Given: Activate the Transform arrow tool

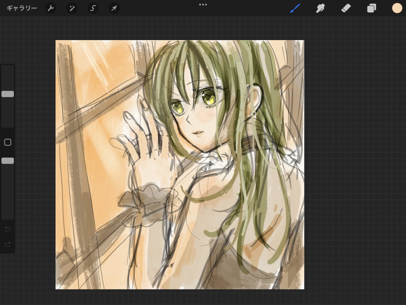Looking at the screenshot, I should pyautogui.click(x=114, y=8).
